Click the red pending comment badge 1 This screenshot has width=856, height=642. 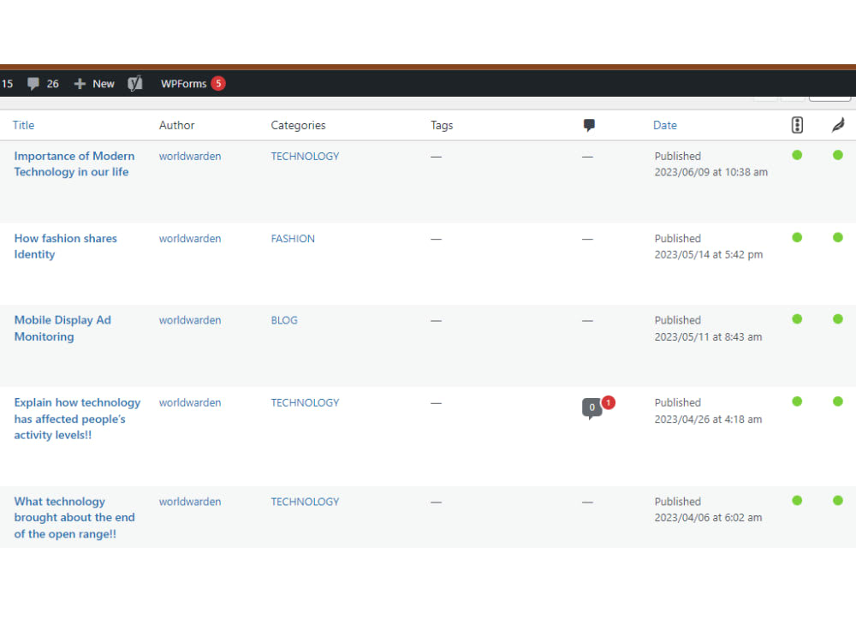608,402
